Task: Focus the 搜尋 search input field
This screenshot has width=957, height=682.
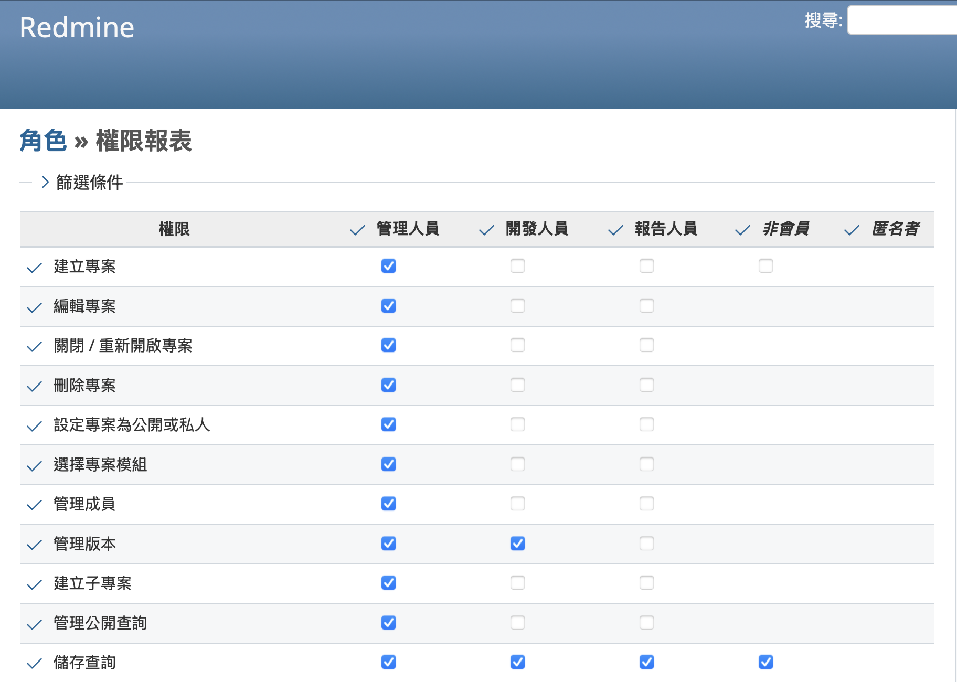Action: [902, 20]
